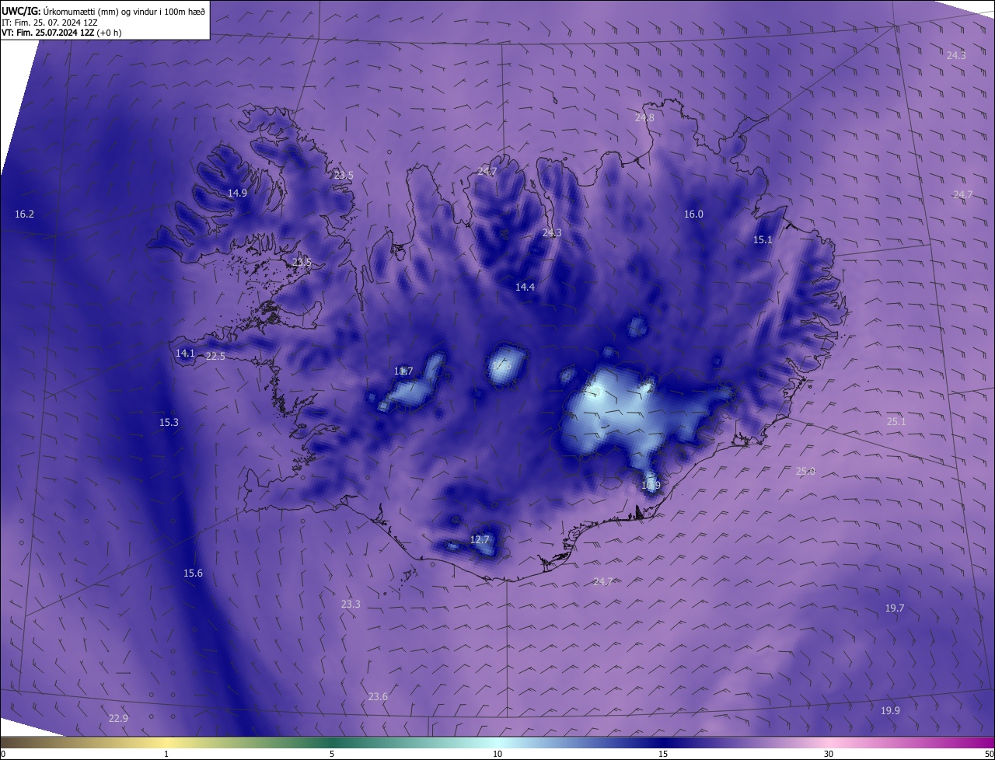995x760 pixels.
Task: Click the 14.9 value over the Westfjords
Action: point(238,193)
